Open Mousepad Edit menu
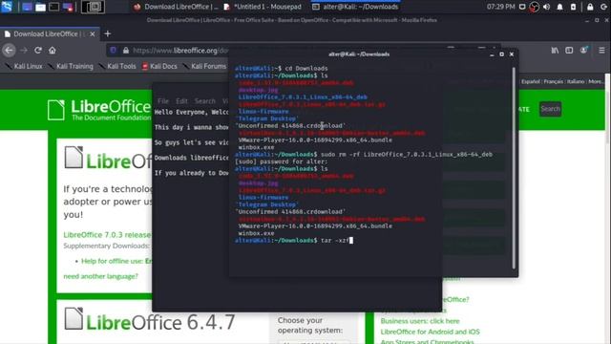The image size is (611, 344). [x=181, y=101]
